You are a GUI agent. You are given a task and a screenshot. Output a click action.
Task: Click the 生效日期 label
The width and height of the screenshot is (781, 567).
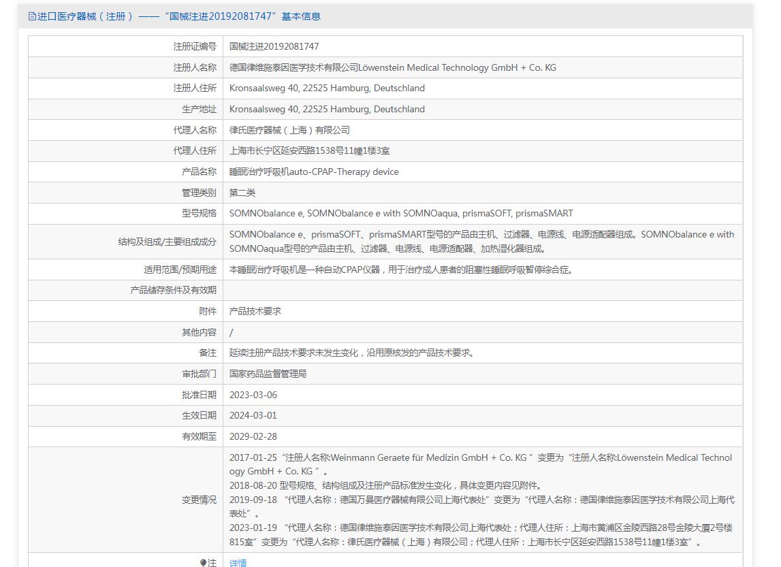point(200,415)
